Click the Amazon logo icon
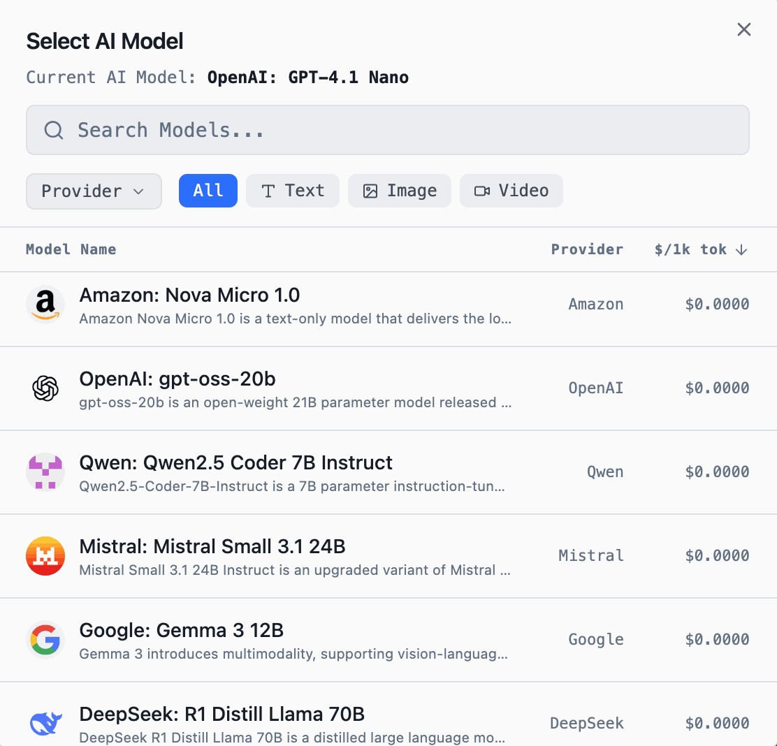777x746 pixels. [x=45, y=304]
